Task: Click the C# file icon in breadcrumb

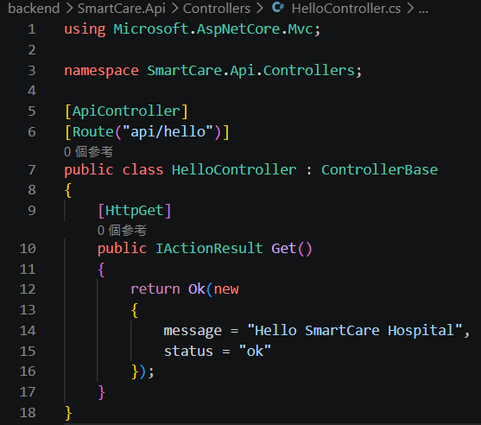Action: click(x=278, y=8)
